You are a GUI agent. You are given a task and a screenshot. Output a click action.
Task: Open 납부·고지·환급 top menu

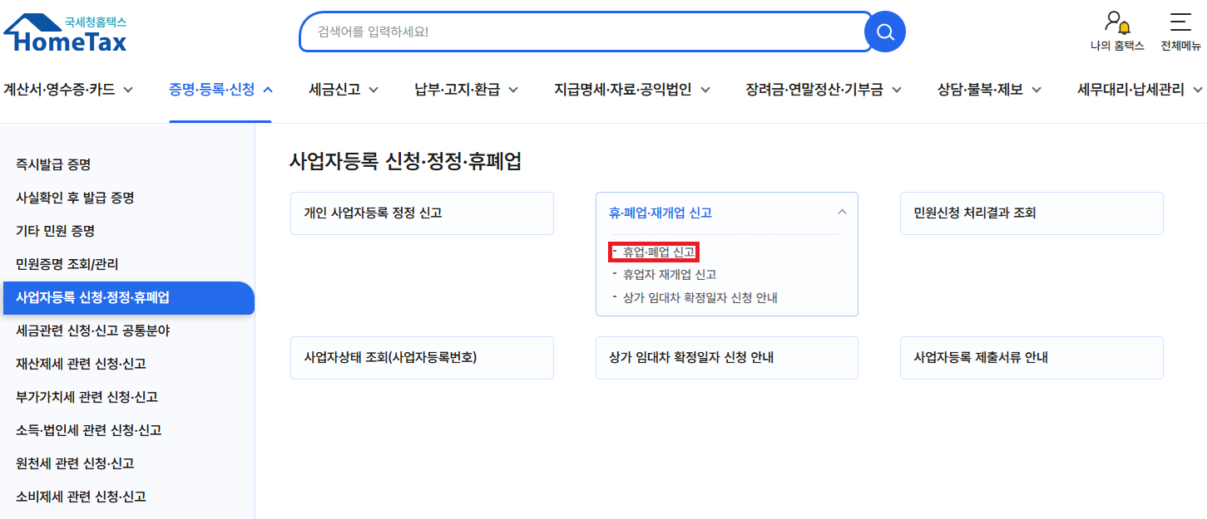[466, 90]
